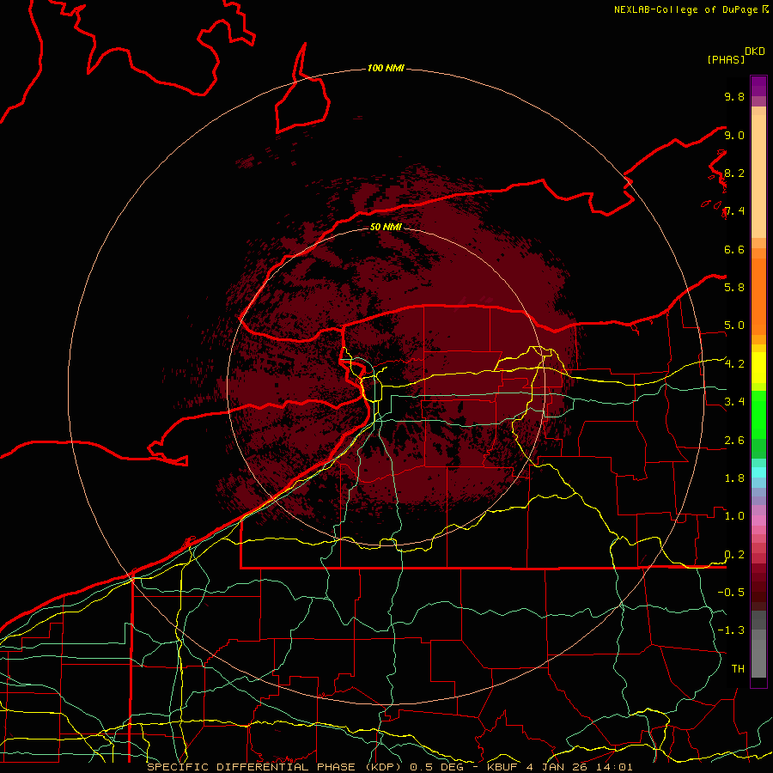Click the 8.2 scale label
Viewport: 773px width, 773px height.
(734, 173)
